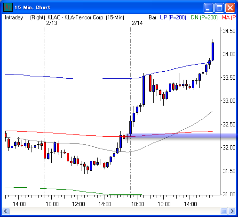Click the green DN (P=200) indicator label
The image size is (238, 217).
point(204,17)
